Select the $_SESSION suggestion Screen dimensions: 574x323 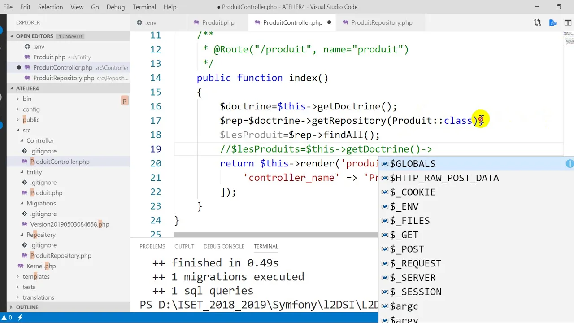(476, 292)
